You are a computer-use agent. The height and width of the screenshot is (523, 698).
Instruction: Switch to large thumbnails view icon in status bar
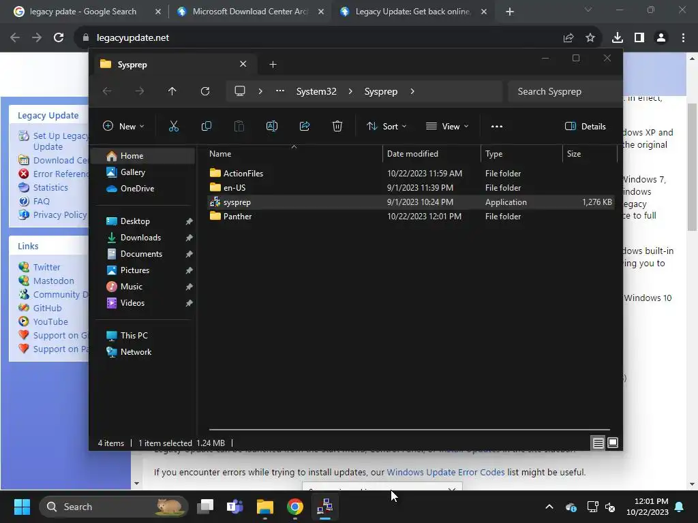pyautogui.click(x=613, y=443)
